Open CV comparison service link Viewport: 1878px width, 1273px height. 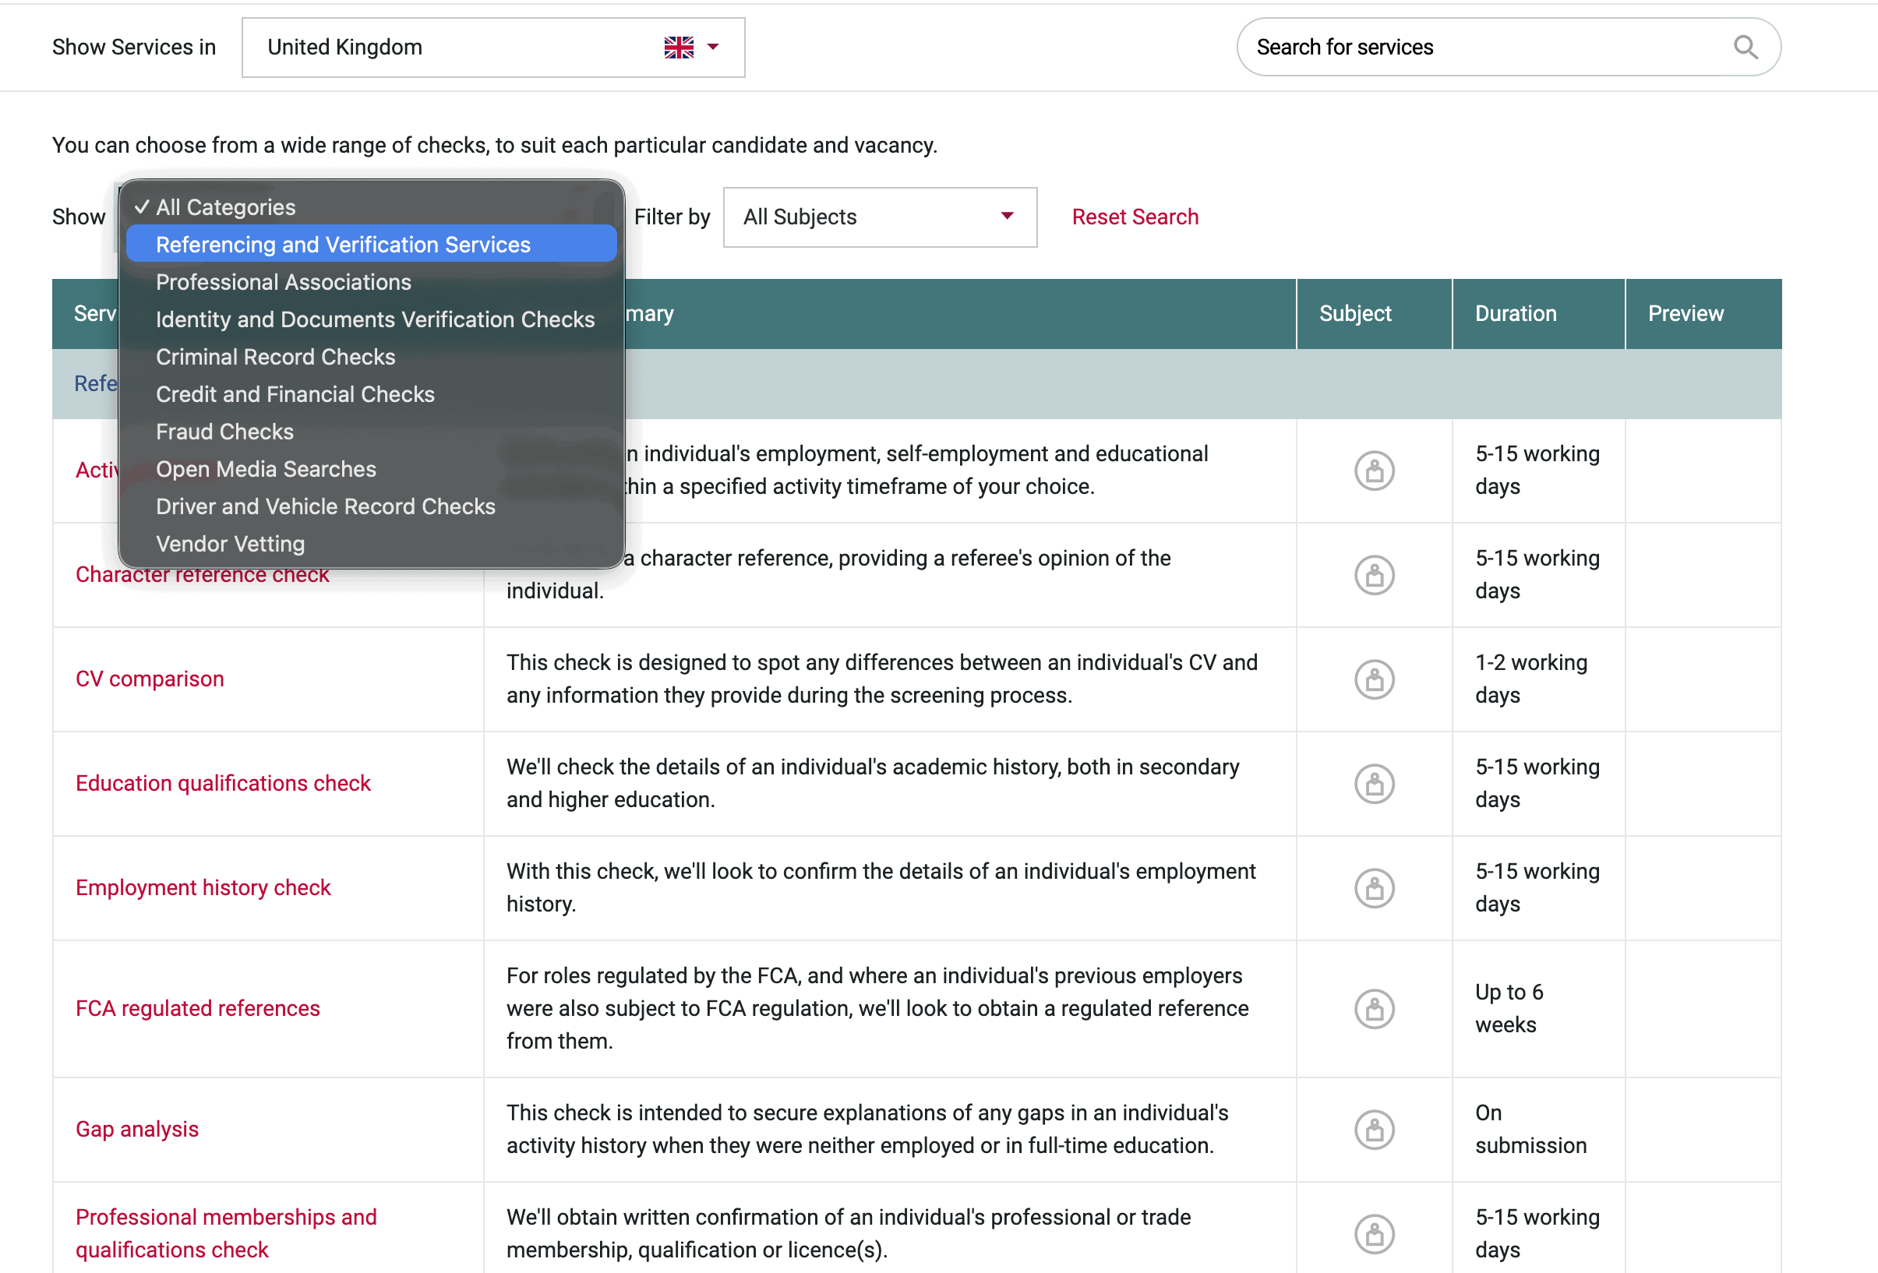click(150, 679)
